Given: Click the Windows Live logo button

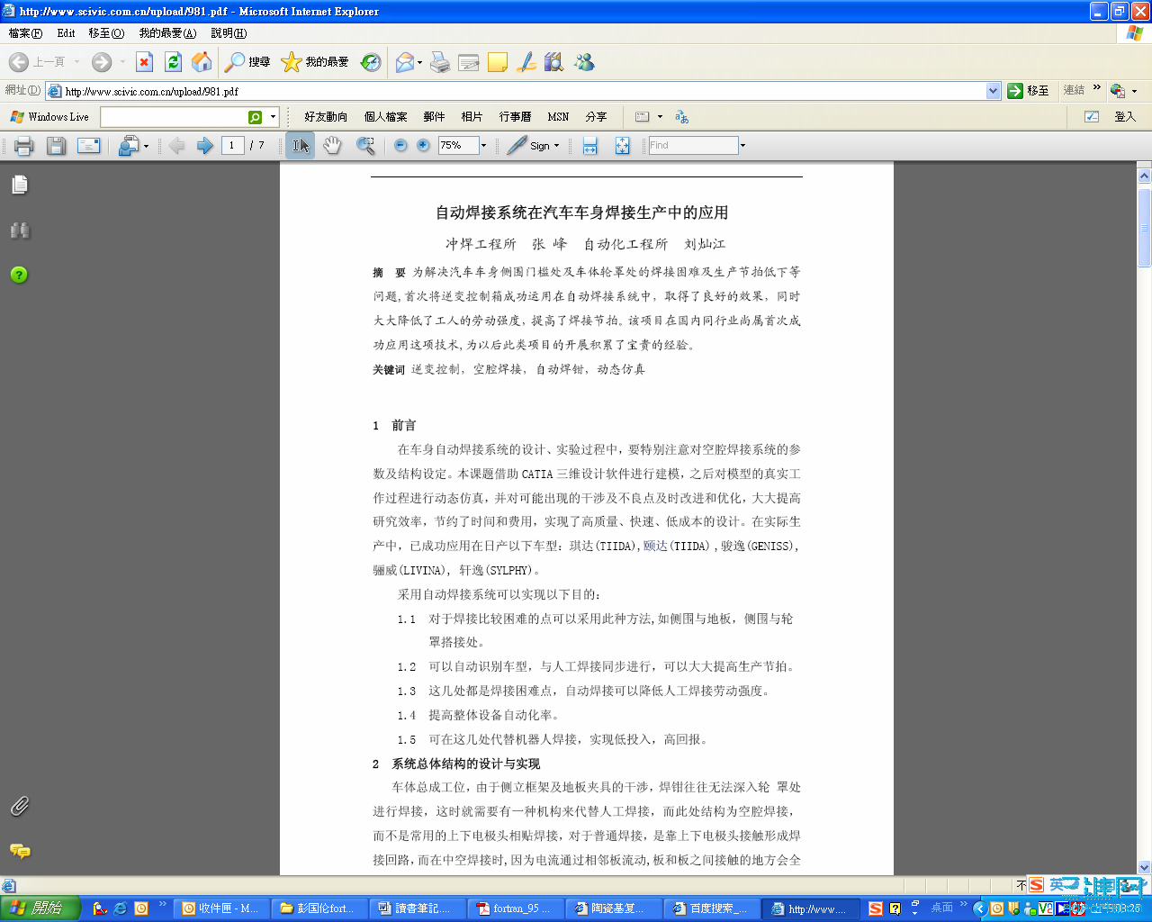Looking at the screenshot, I should click(x=49, y=117).
